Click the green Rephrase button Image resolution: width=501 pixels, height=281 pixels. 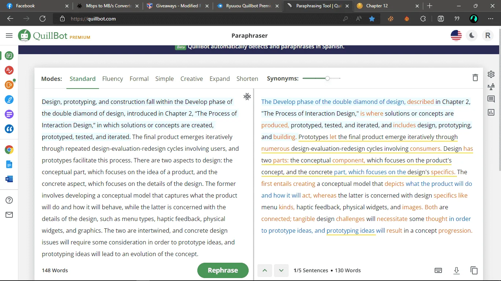(x=223, y=270)
